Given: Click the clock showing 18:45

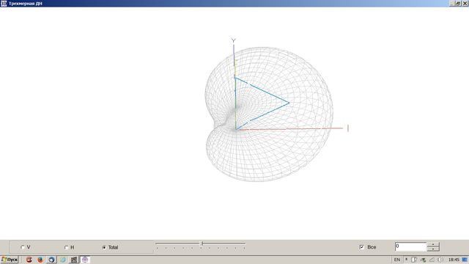Looking at the screenshot, I should 454,260.
